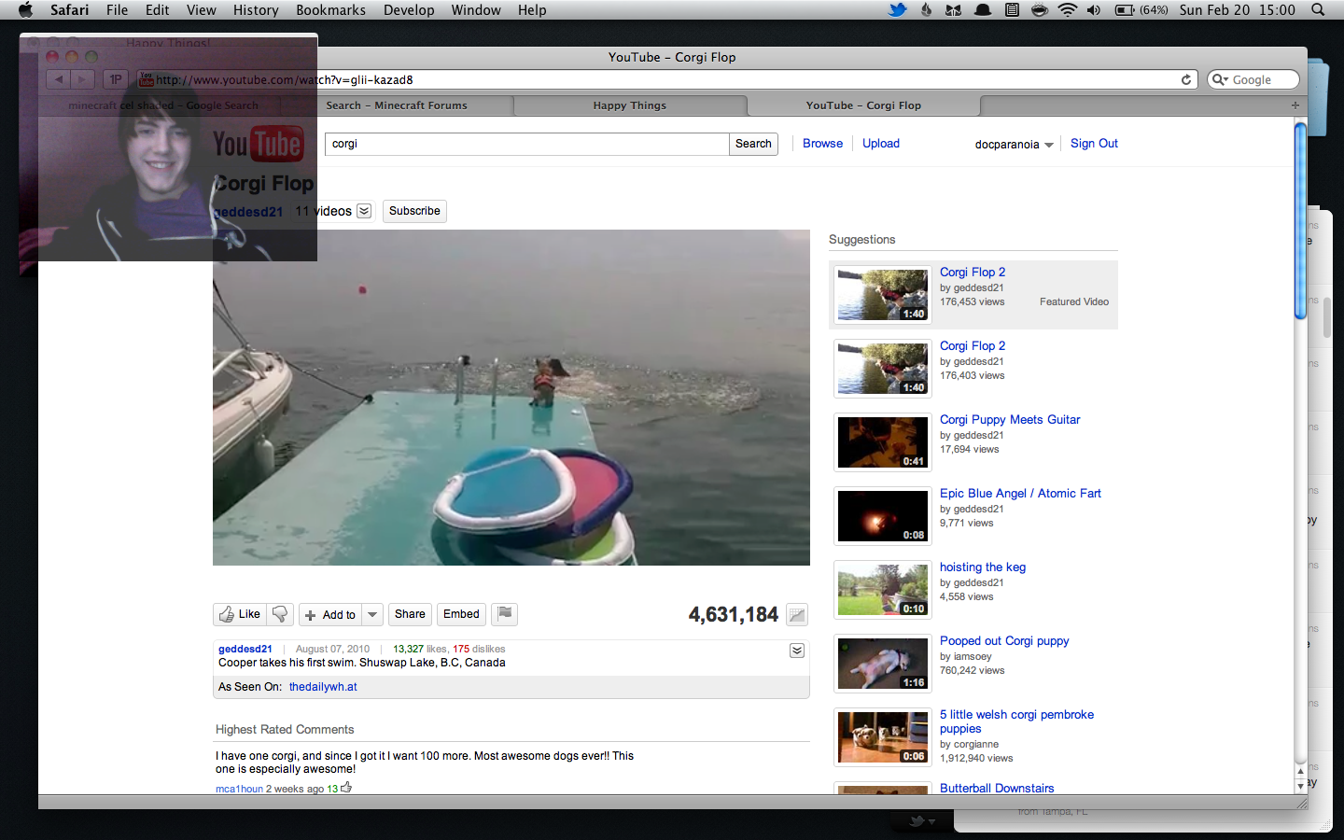1344x840 pixels.
Task: Open Spotlight search magnifying glass
Action: [1318, 10]
